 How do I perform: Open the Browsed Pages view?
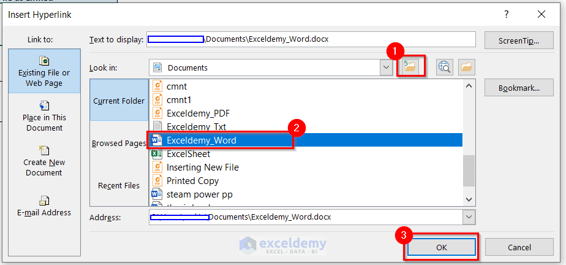(x=119, y=143)
